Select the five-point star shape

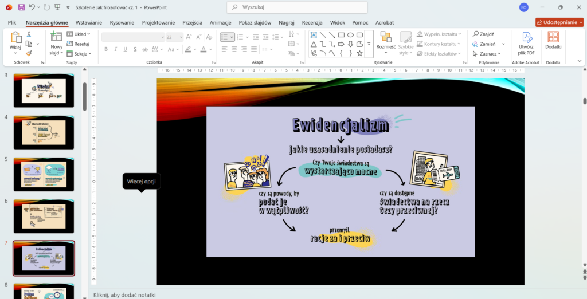pyautogui.click(x=360, y=53)
